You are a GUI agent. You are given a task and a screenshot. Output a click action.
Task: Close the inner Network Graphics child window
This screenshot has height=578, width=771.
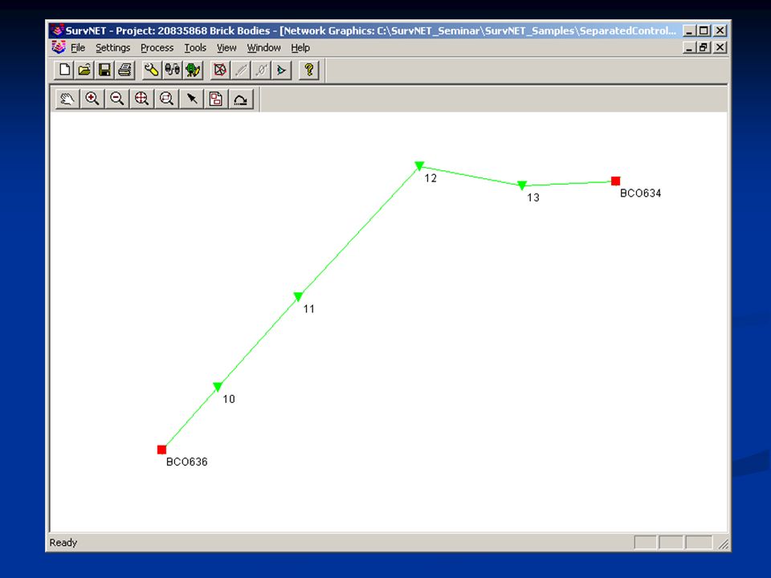click(x=720, y=47)
